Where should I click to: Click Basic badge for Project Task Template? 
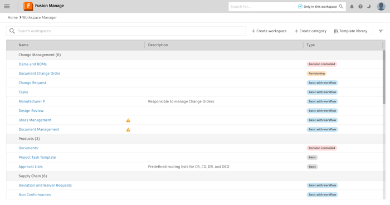tap(312, 158)
